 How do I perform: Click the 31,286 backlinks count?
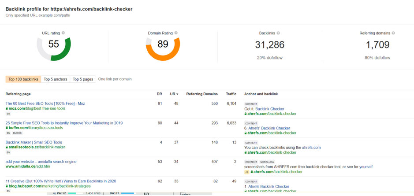click(x=269, y=45)
